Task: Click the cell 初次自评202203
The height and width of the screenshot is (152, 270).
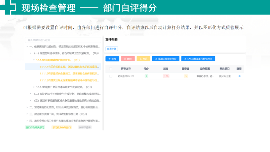Action: pyautogui.click(x=126, y=76)
